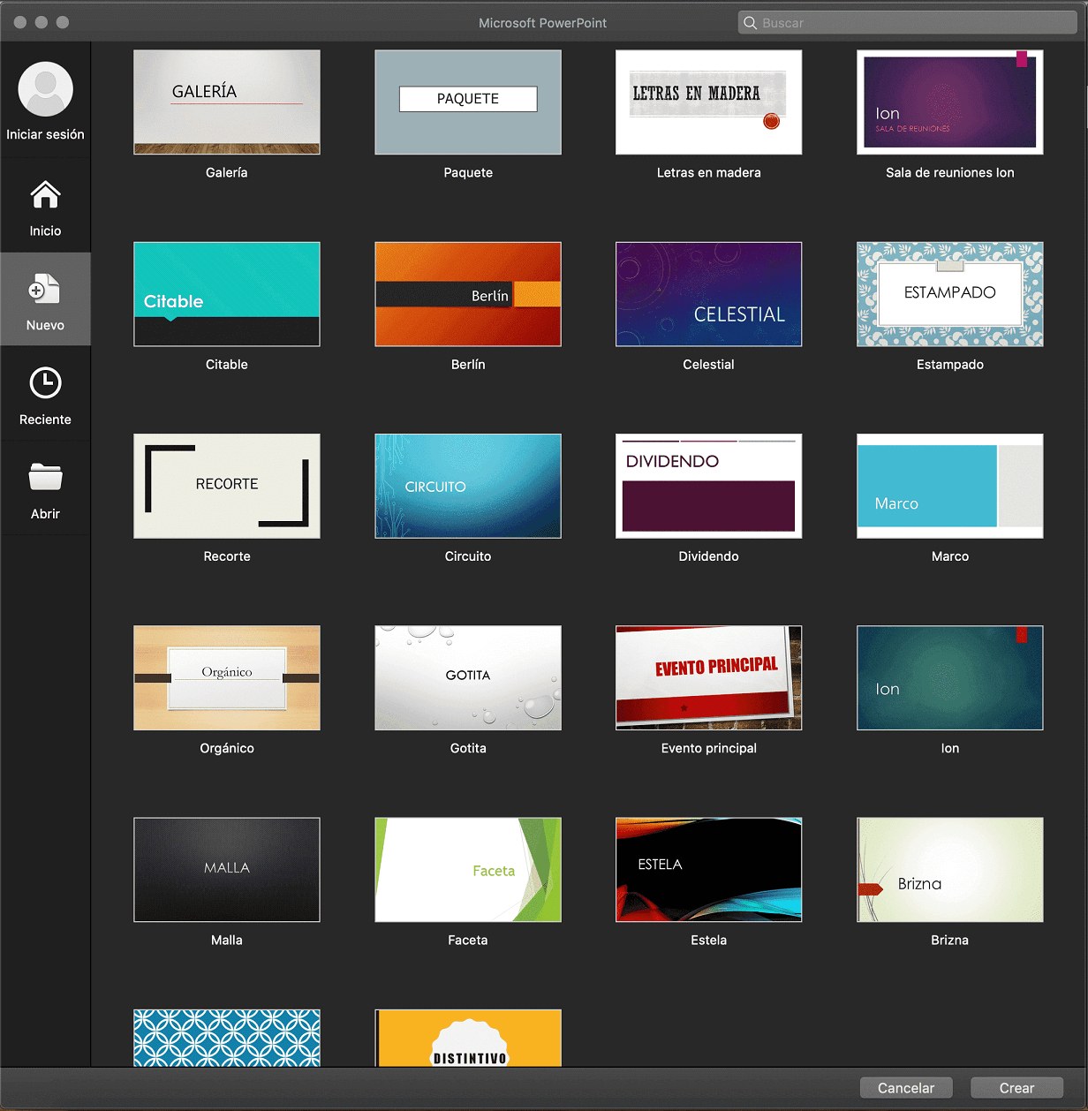Select the Estela template thumbnail
The width and height of the screenshot is (1088, 1111).
709,870
